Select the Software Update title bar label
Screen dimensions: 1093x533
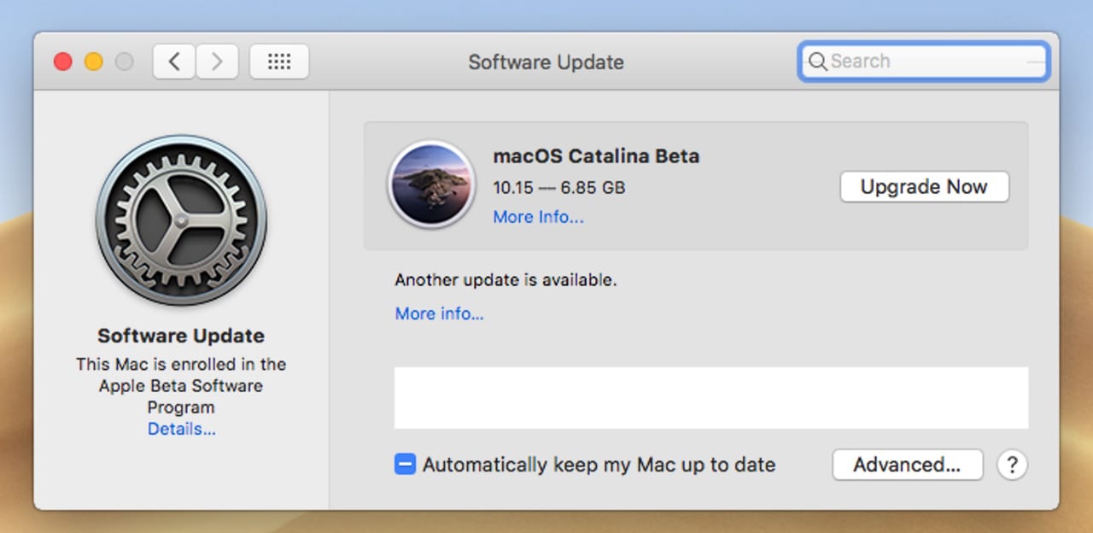(546, 61)
